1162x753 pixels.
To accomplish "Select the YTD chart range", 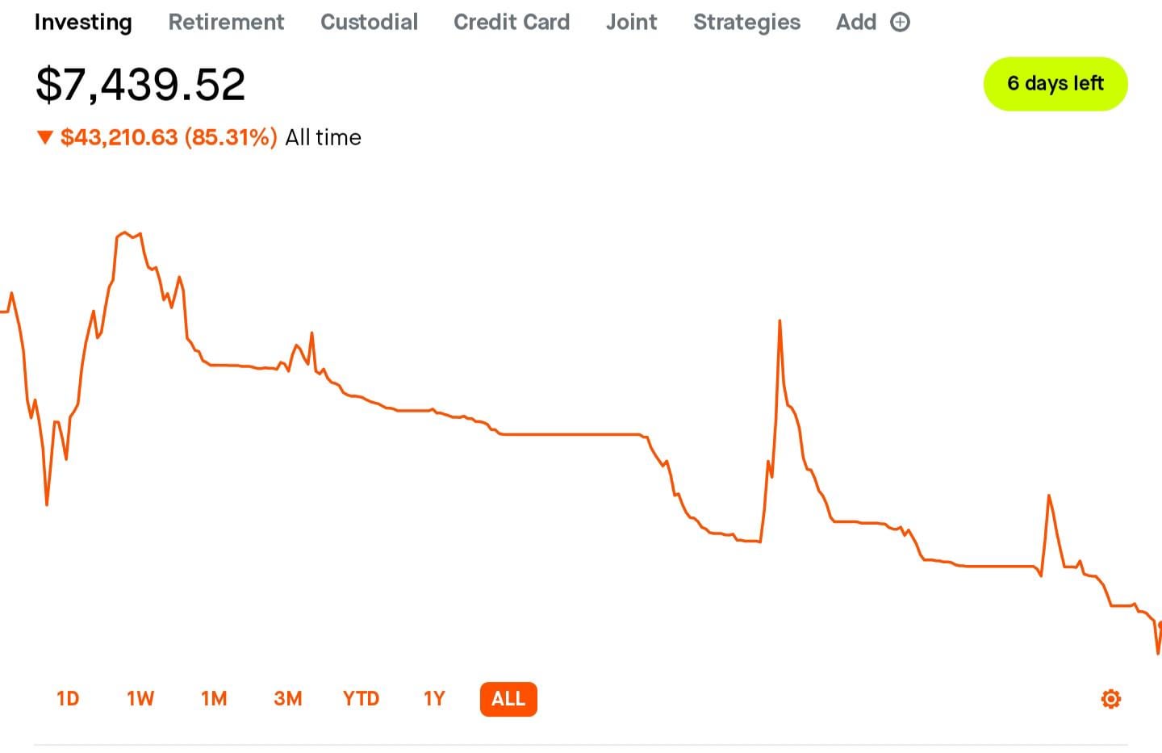I will pyautogui.click(x=361, y=699).
